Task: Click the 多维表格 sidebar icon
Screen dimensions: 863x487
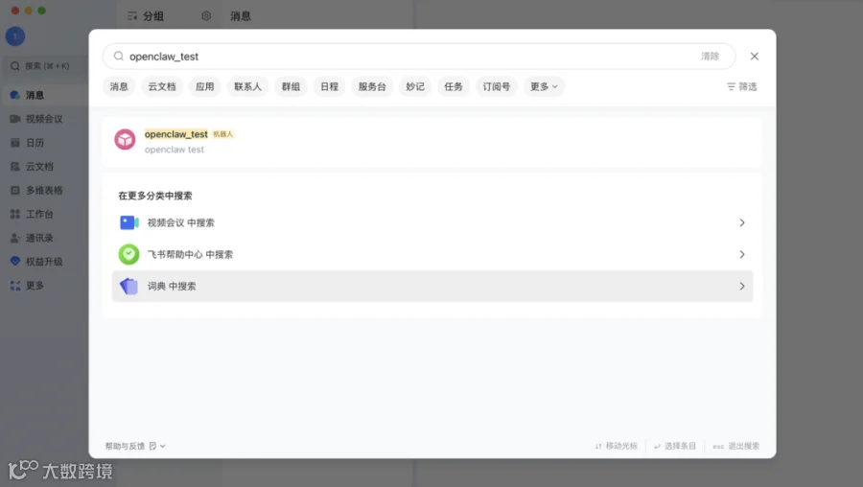Action: [x=14, y=191]
